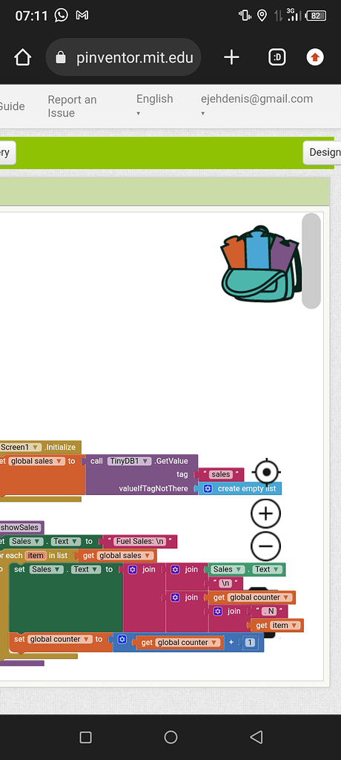Zoom in with the plus circle icon
This screenshot has height=760, width=341.
pos(266,514)
